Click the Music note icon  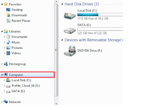point(8,42)
